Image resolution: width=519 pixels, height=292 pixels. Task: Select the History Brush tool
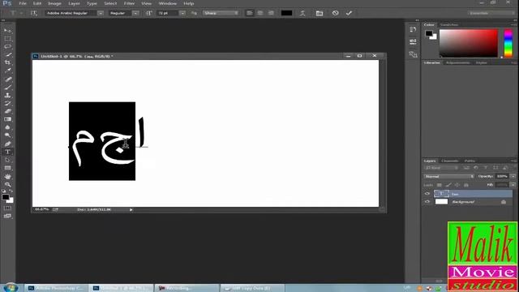pos(7,103)
